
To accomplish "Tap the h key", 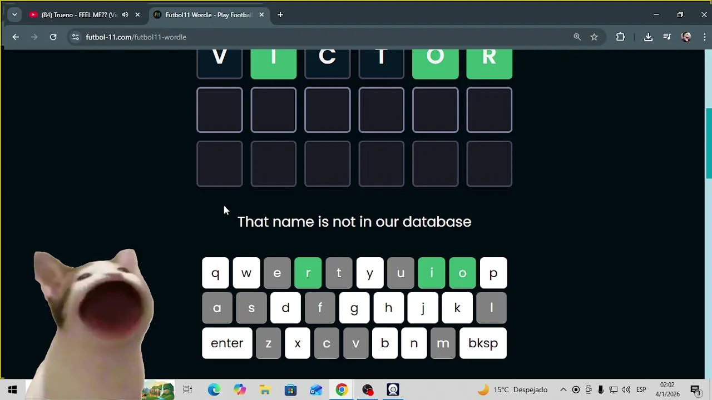I will click(x=388, y=308).
